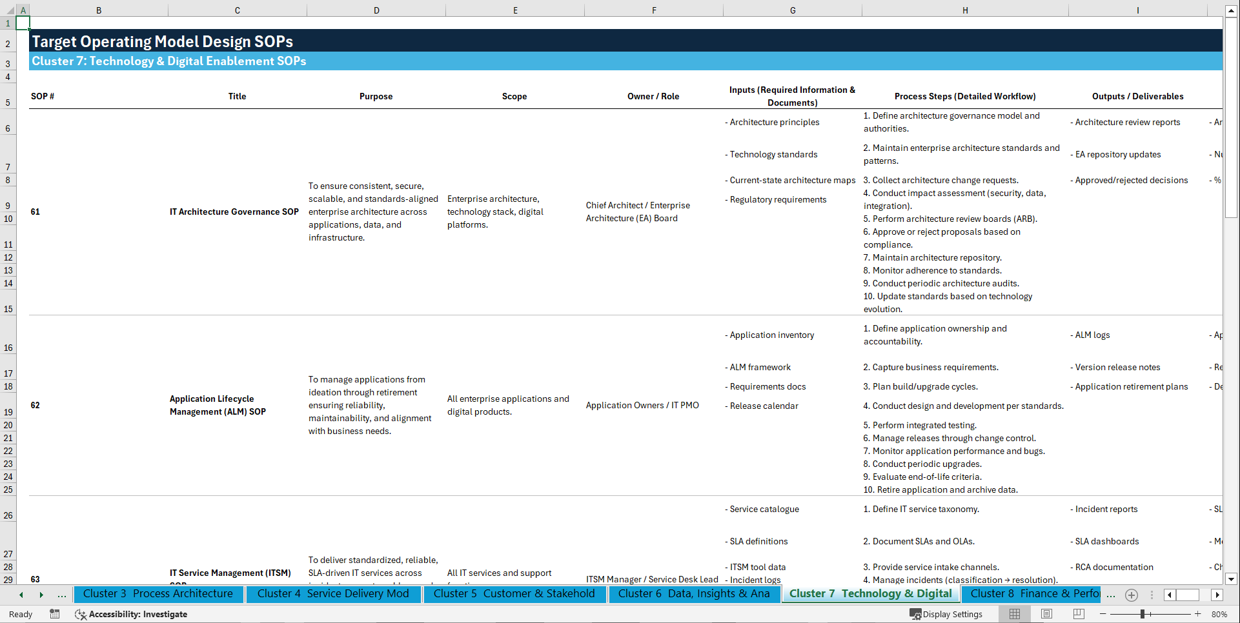Click the vertical scrollbar down arrow

(1232, 579)
